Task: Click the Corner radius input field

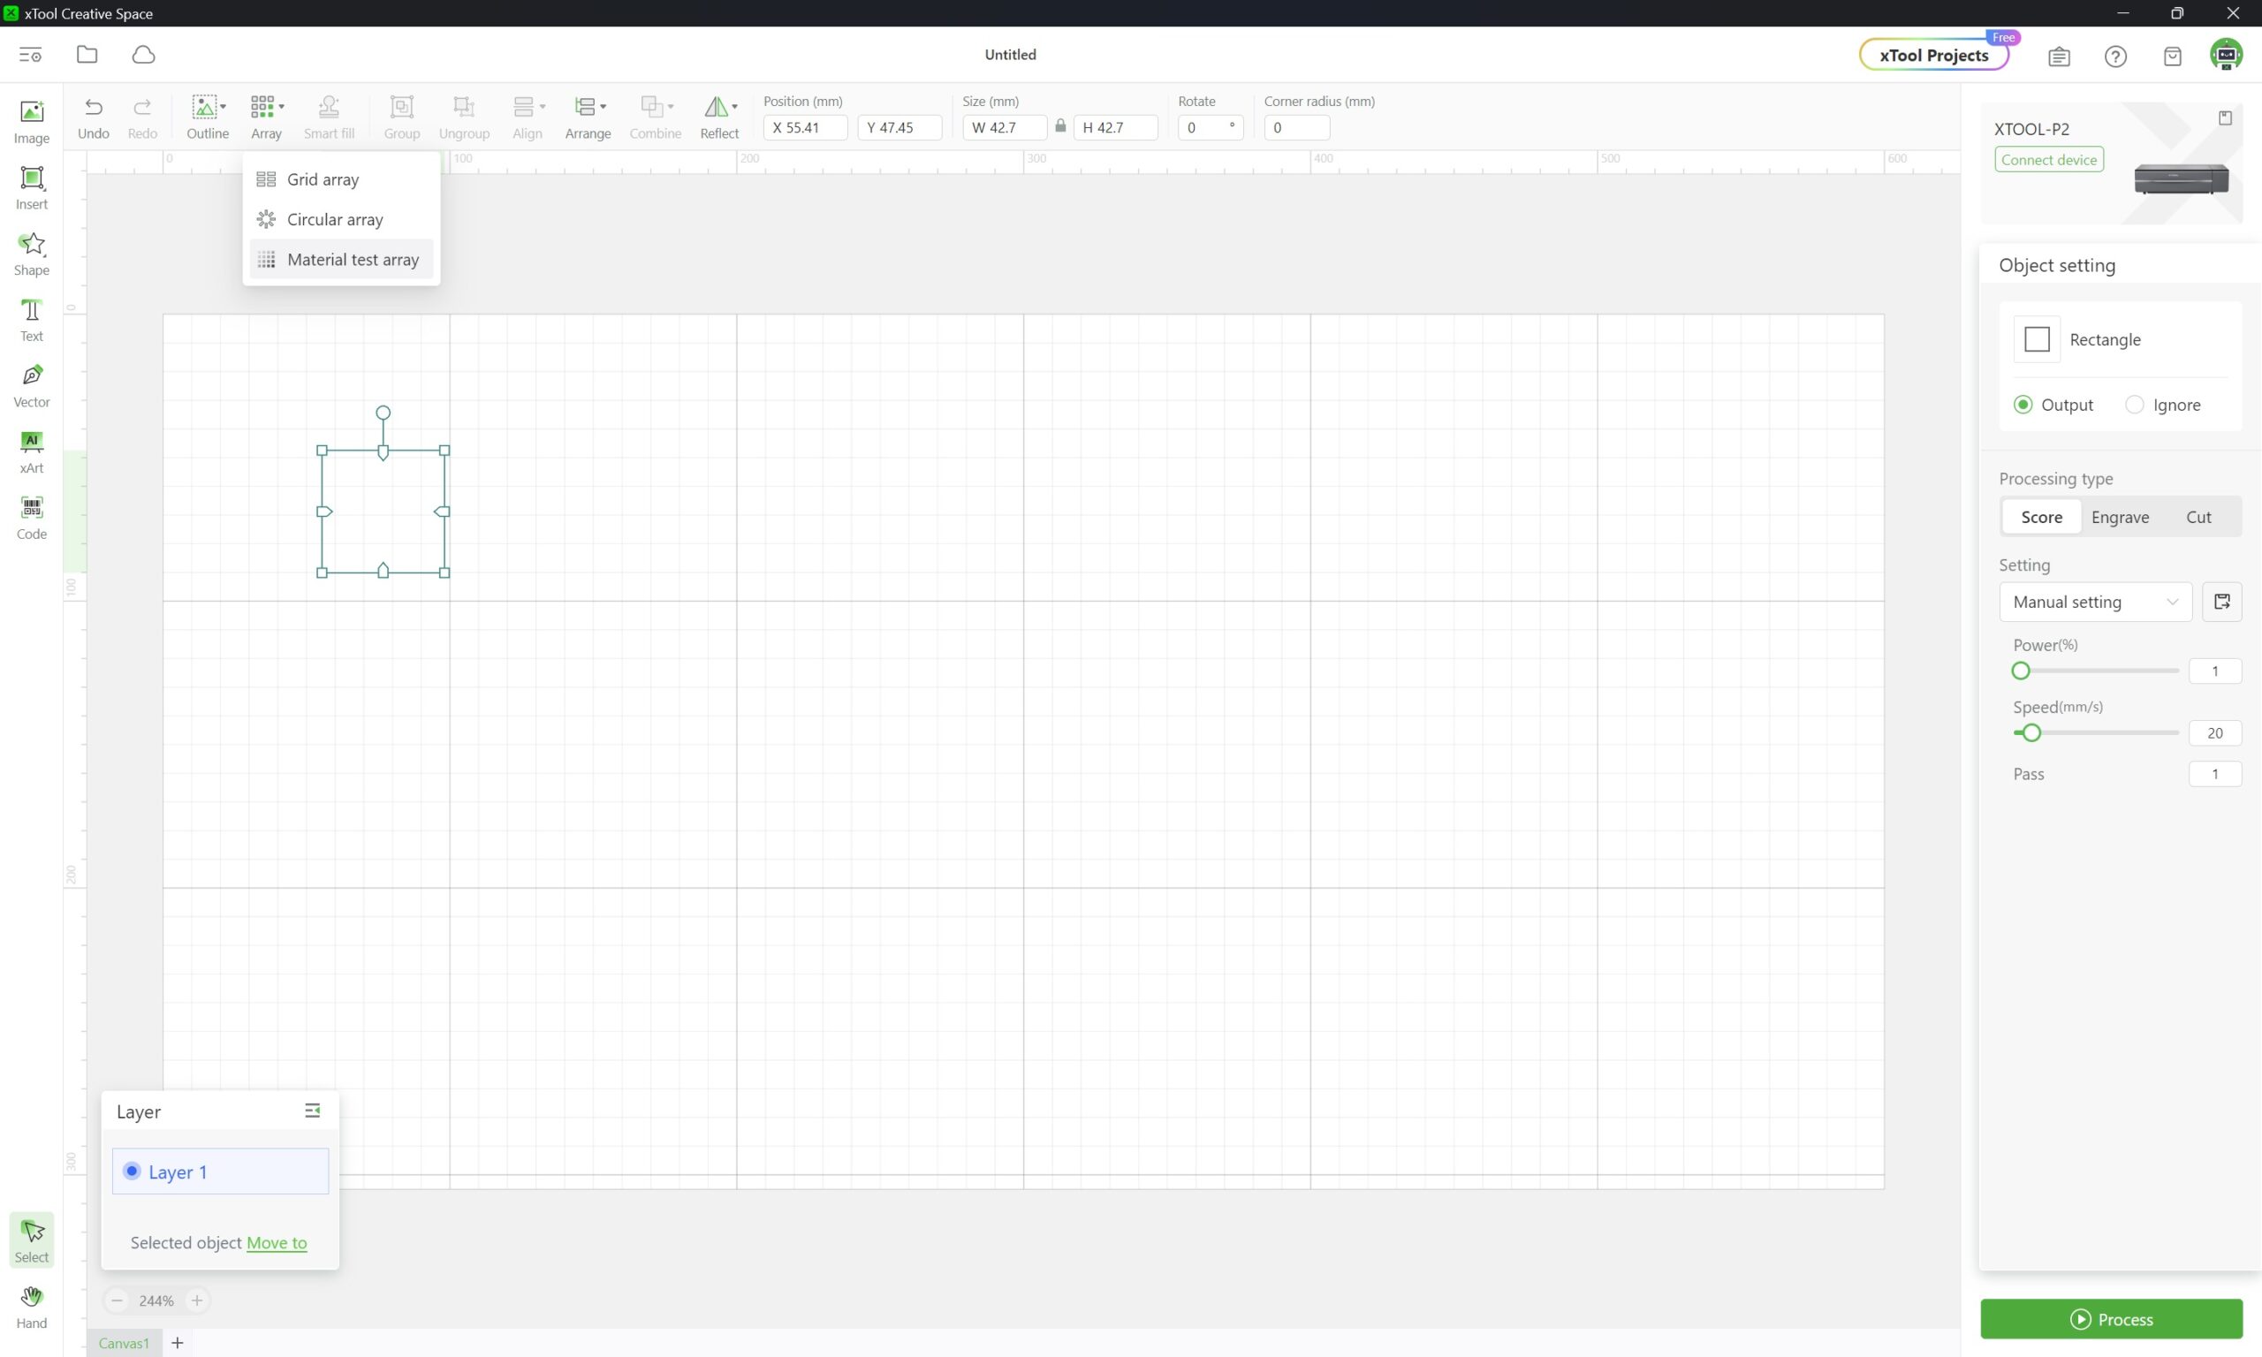Action: [1295, 127]
